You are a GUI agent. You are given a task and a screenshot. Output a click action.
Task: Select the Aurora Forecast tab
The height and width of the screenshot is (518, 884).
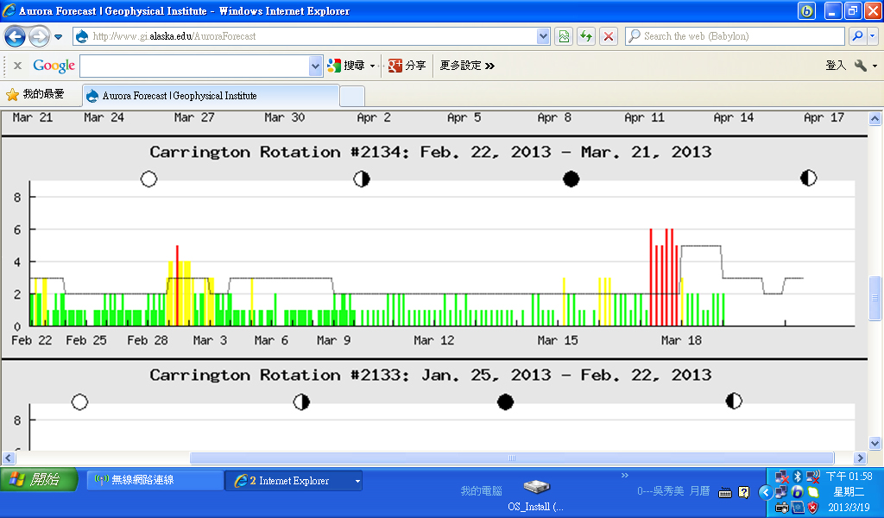[x=210, y=96]
